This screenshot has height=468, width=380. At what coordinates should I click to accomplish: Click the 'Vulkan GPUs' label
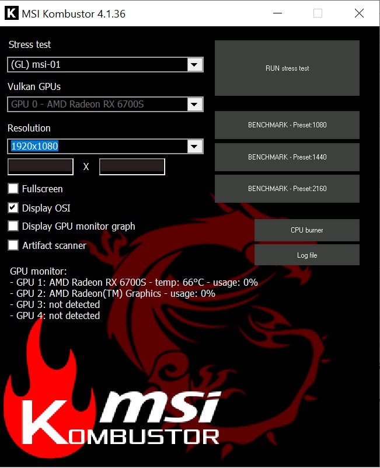pyautogui.click(x=34, y=86)
